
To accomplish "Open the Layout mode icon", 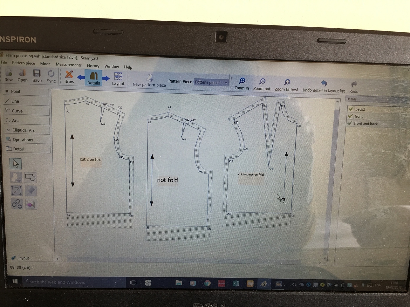I will [x=118, y=76].
